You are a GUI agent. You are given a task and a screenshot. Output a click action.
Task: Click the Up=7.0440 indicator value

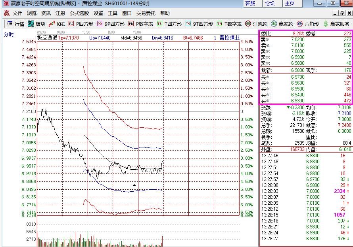pyautogui.click(x=100, y=38)
